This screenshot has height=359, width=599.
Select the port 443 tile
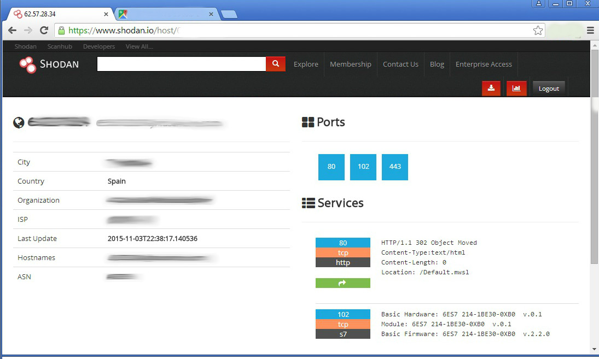(394, 167)
